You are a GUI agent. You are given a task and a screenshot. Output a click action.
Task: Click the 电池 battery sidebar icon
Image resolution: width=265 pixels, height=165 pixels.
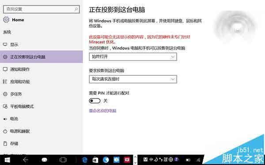[x=5, y=119]
